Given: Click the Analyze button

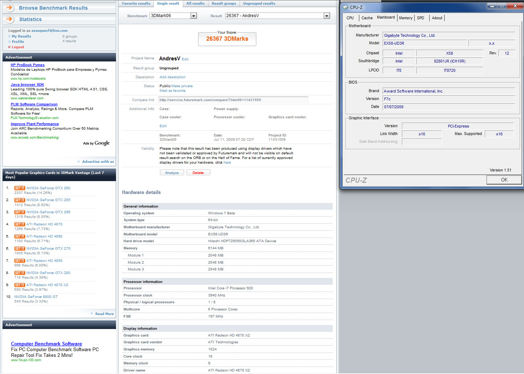Looking at the screenshot, I should 172,173.
